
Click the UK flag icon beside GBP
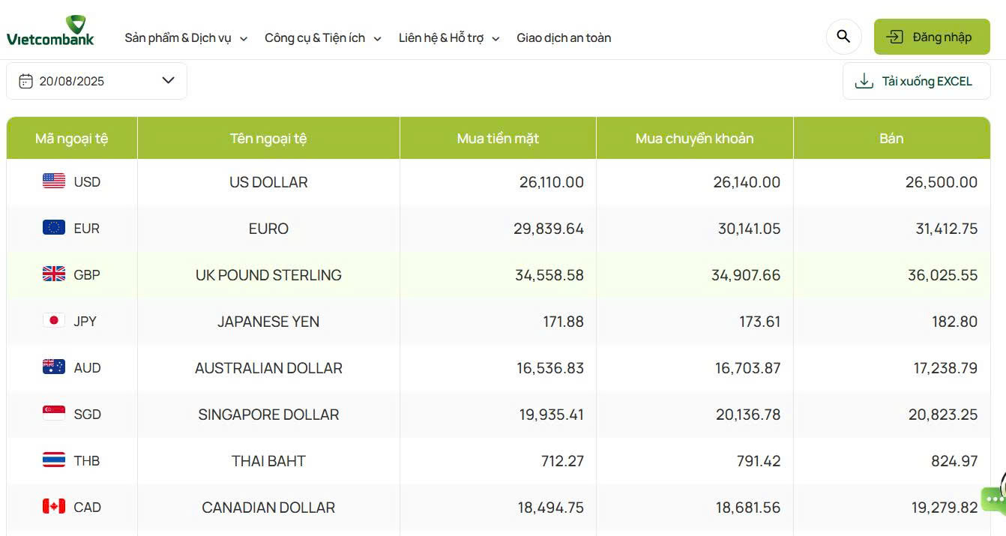[x=53, y=274]
